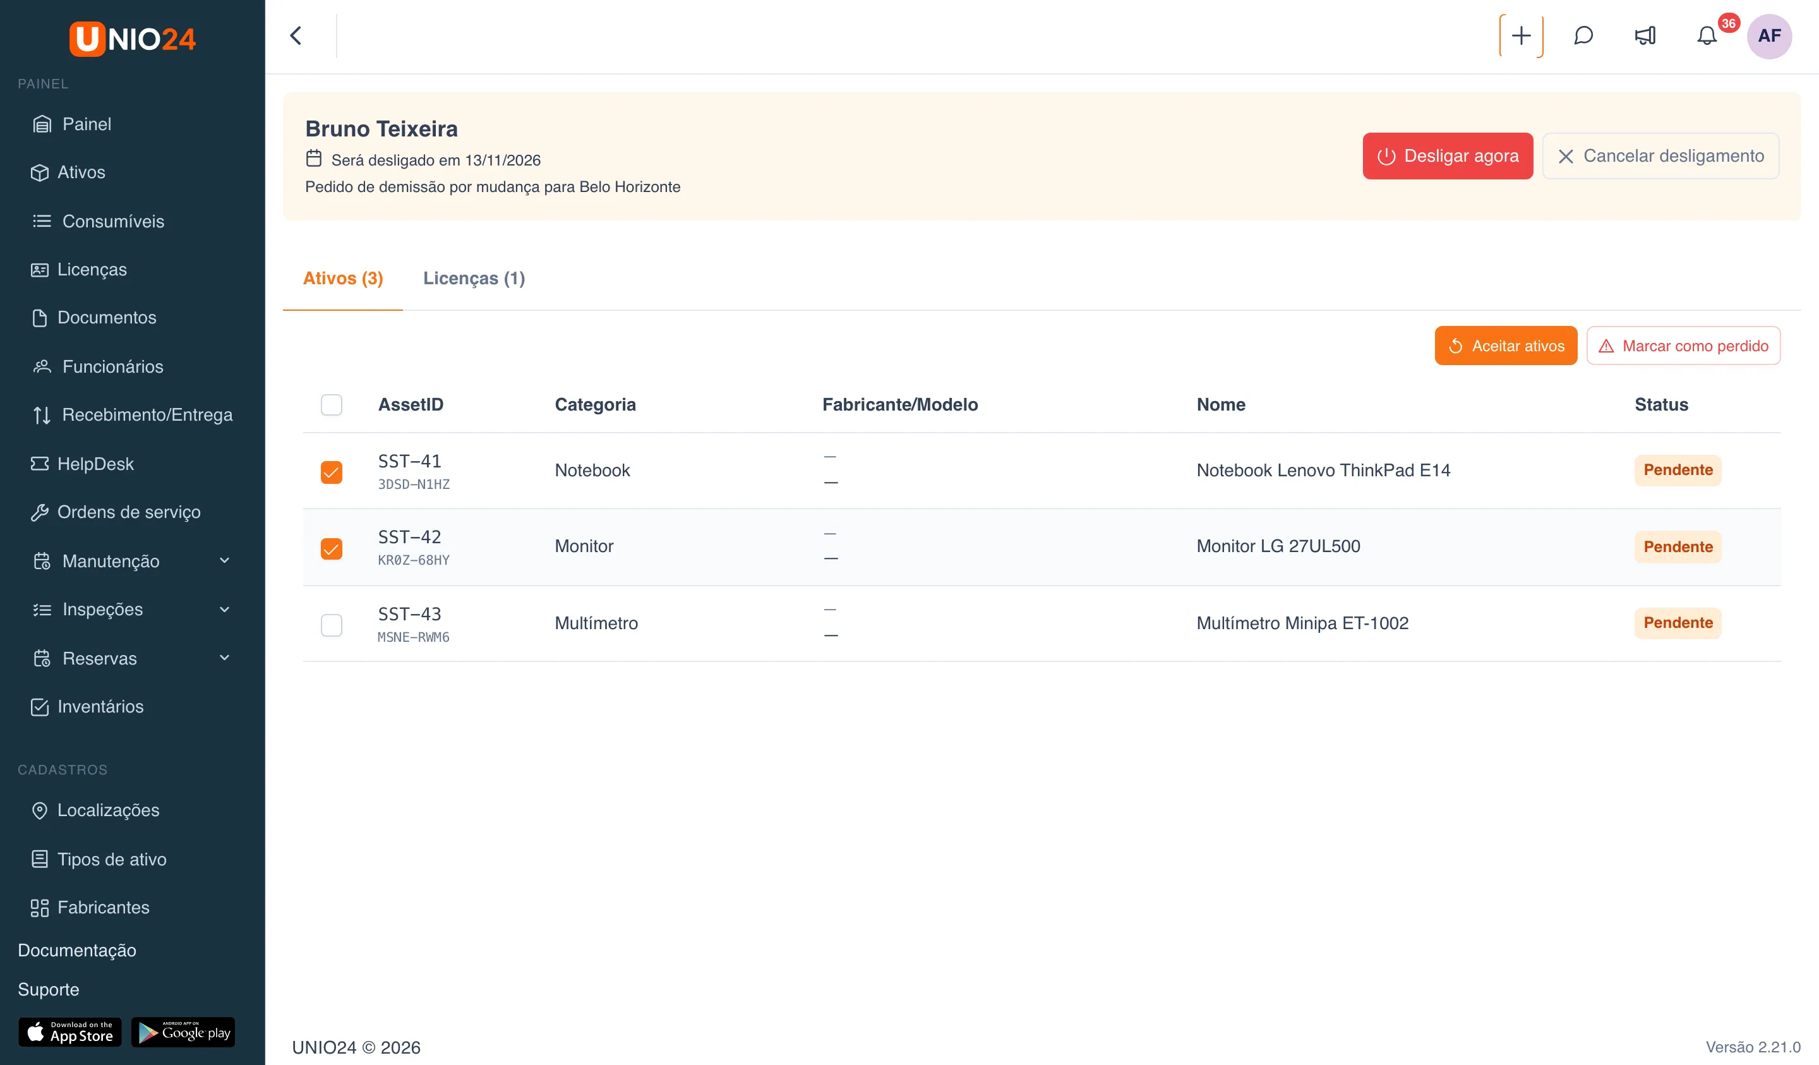
Task: Switch to the Licenças (1) tab
Action: (x=474, y=279)
